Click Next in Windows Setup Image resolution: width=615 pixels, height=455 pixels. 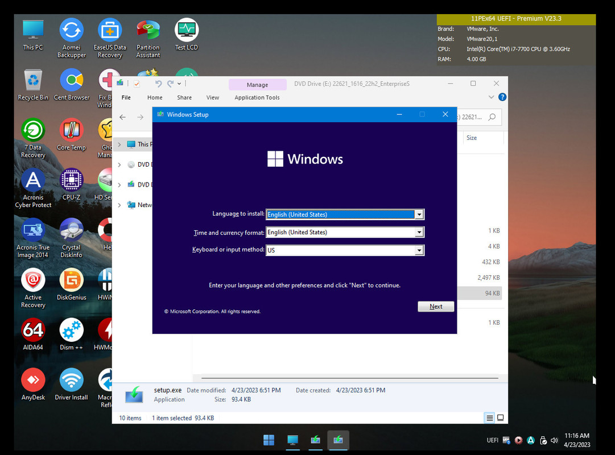point(436,307)
